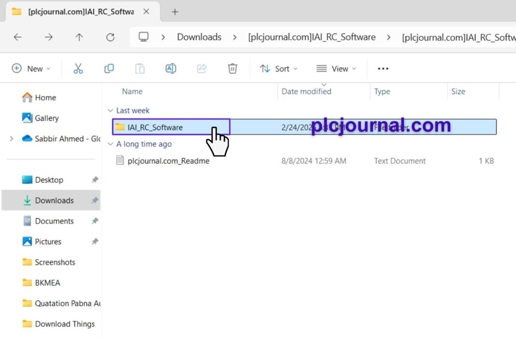
Task: Click the Share icon
Action: 201,68
